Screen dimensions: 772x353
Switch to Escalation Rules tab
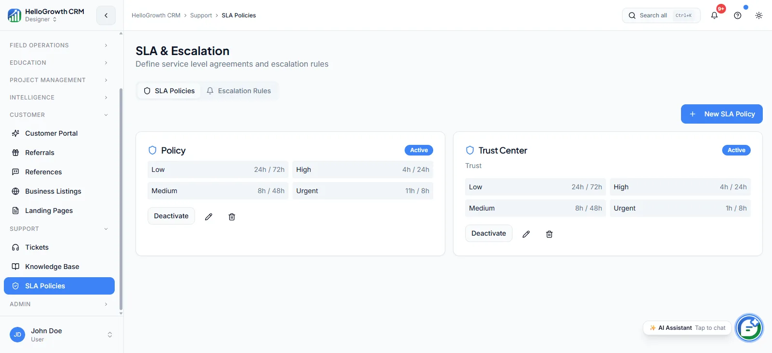coord(239,91)
